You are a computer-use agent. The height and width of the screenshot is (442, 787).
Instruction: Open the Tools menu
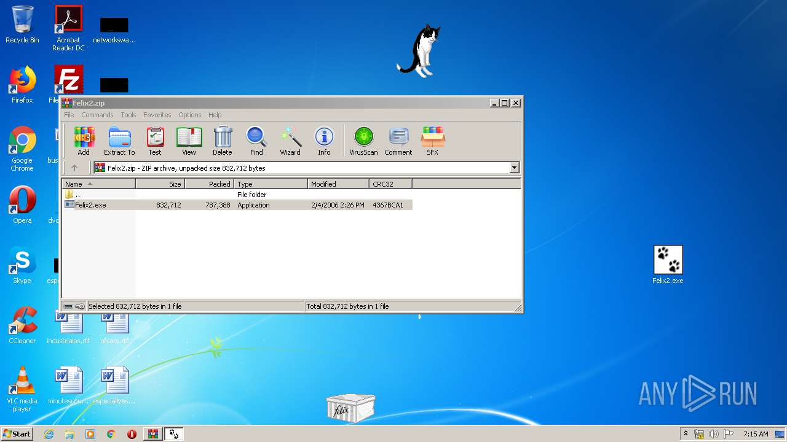coord(129,115)
